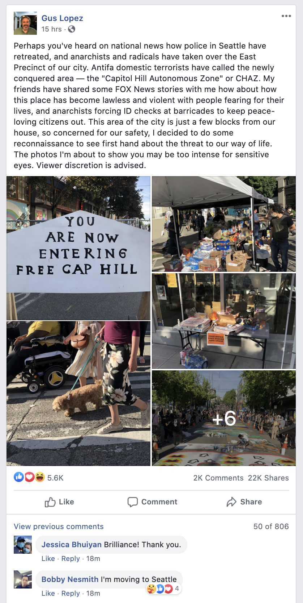Click the public globe privacy icon
303x603 pixels.
click(72, 29)
